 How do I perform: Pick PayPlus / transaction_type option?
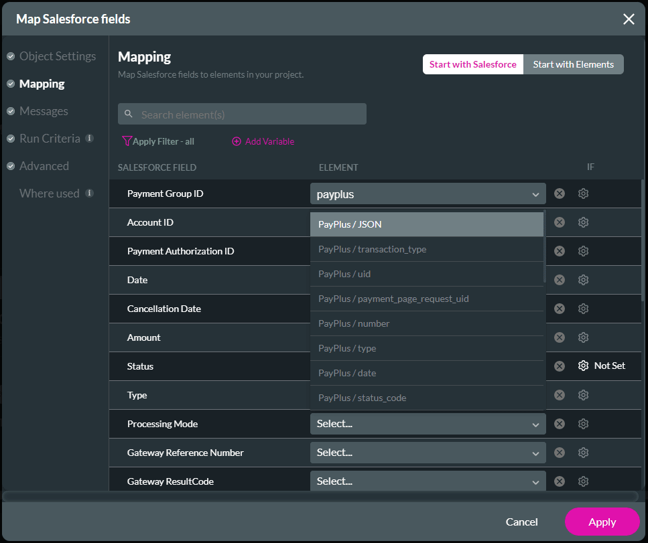[x=427, y=249]
